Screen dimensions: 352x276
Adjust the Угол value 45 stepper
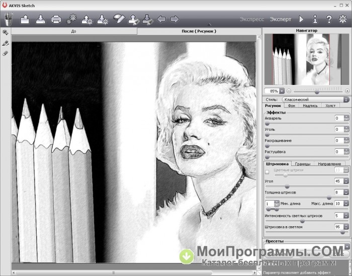pyautogui.click(x=346, y=181)
